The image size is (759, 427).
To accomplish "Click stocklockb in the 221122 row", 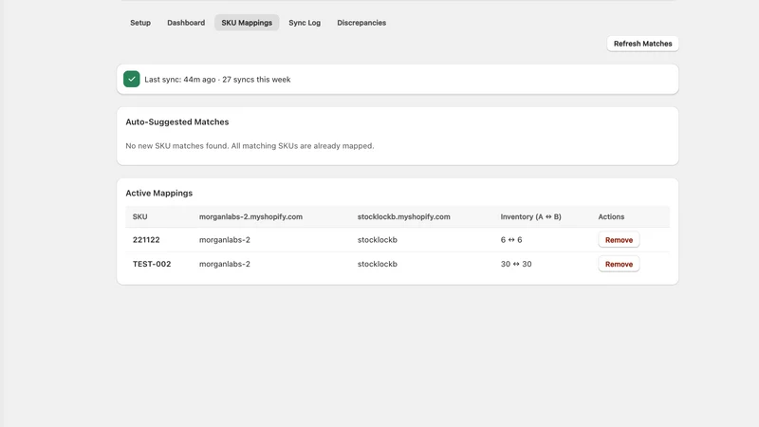I will (x=377, y=240).
